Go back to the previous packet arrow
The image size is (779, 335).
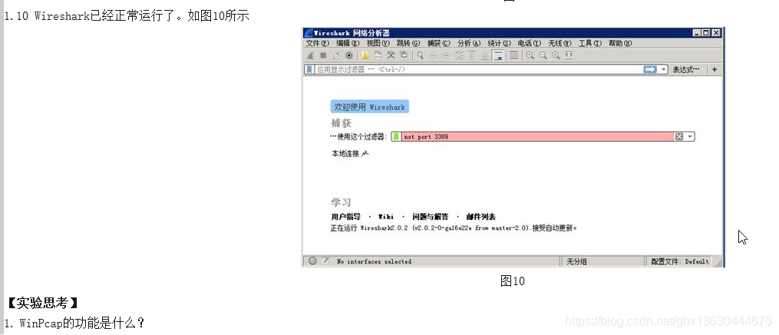[x=433, y=56]
